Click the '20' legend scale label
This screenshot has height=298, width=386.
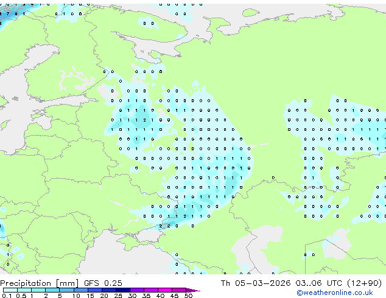(x=104, y=296)
